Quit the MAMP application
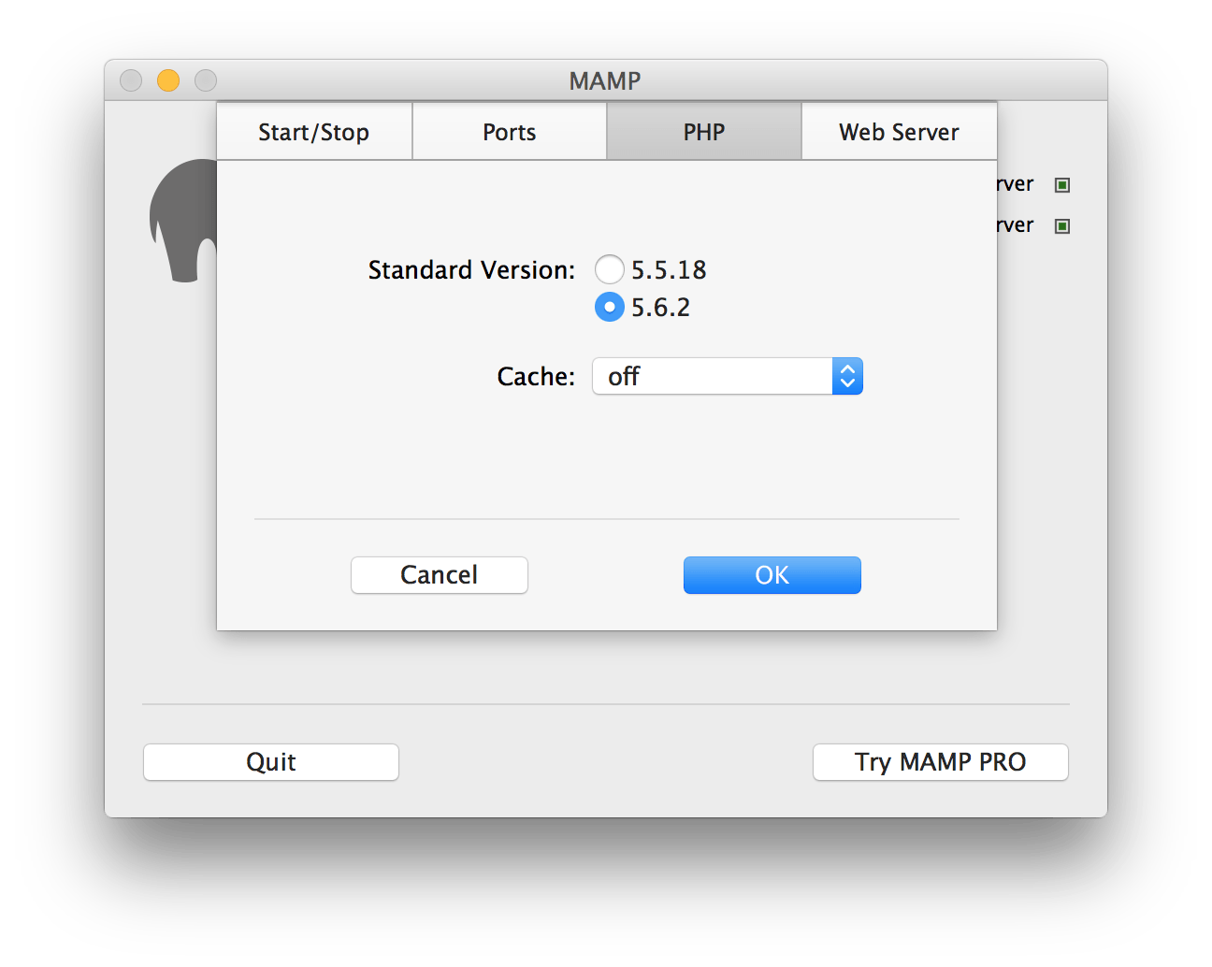Image resolution: width=1212 pixels, height=967 pixels. pyautogui.click(x=271, y=762)
